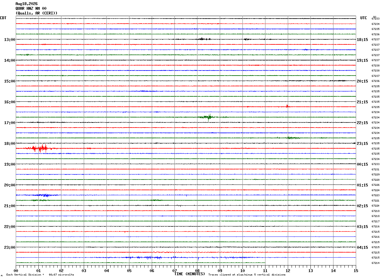Image resolution: width=381 pixels, height=279 pixels.
Task: Click the QUAR HNZ NM 00 station header
Action: pyautogui.click(x=31, y=9)
